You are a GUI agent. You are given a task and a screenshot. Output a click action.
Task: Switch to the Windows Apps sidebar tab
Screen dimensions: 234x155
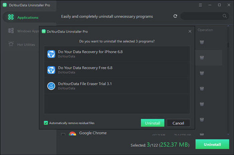pyautogui.click(x=28, y=31)
